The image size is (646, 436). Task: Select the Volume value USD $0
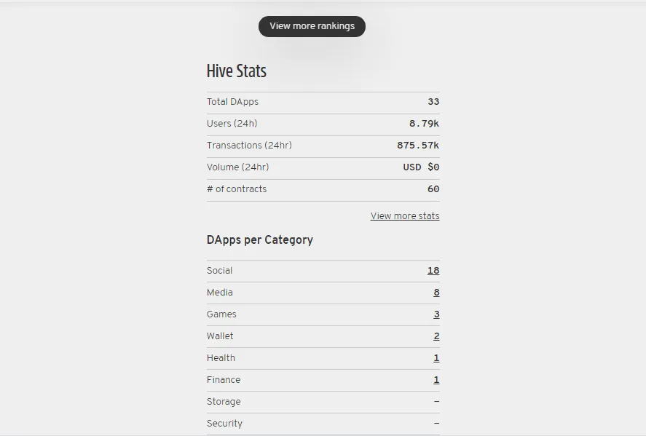point(421,167)
